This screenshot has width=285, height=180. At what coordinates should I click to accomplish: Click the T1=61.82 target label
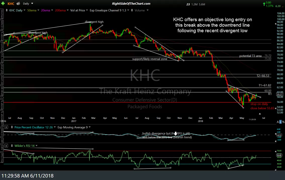pyautogui.click(x=265, y=85)
